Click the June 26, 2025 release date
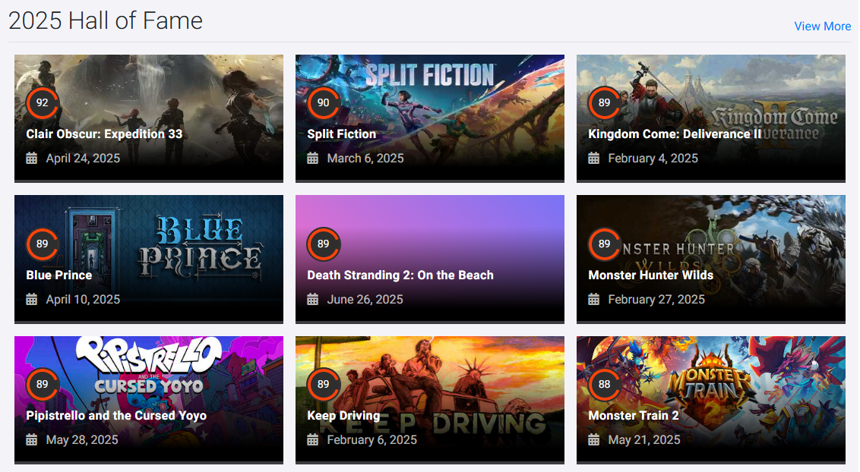Viewport: 860px width, 472px height. point(365,300)
